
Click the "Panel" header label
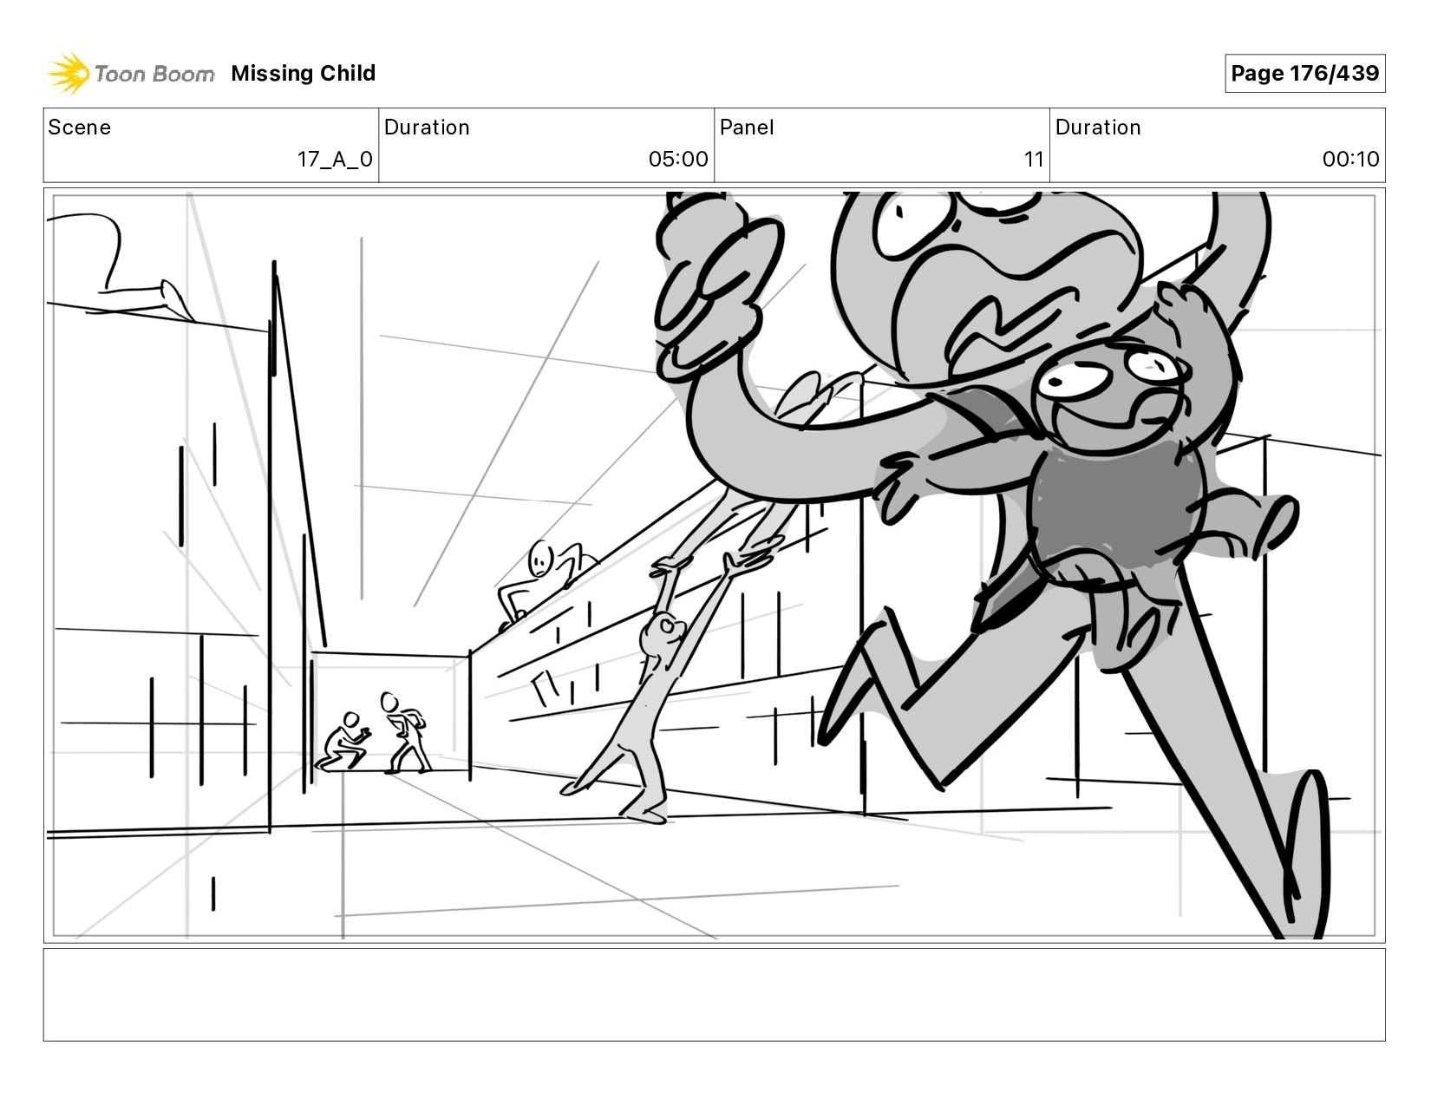point(747,128)
